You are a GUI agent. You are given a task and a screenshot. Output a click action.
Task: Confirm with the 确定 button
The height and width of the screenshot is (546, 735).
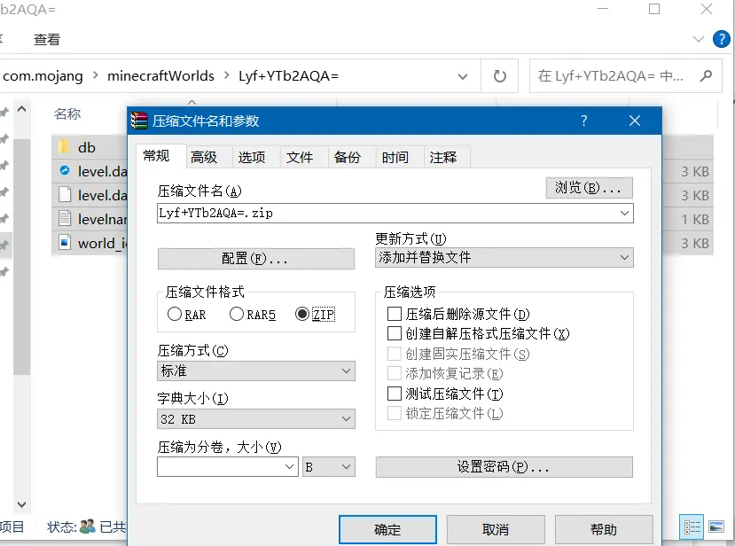click(x=387, y=529)
